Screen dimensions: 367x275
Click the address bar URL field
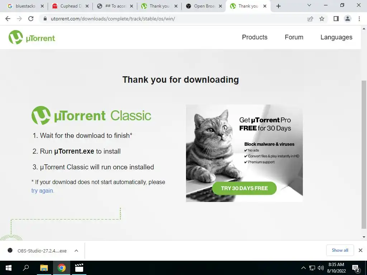point(173,19)
